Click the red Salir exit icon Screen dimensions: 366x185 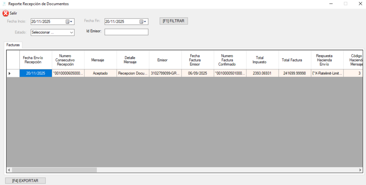[5, 13]
